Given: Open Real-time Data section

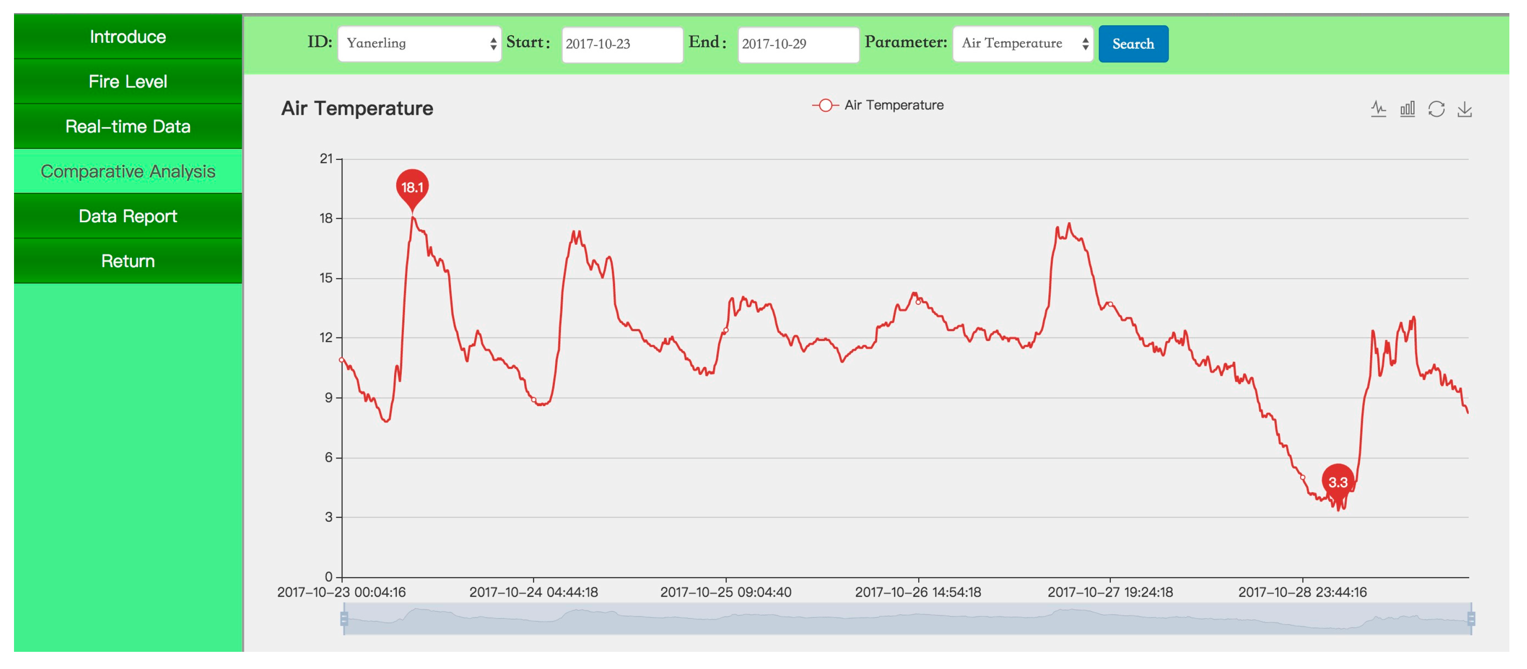Looking at the screenshot, I should point(127,126).
